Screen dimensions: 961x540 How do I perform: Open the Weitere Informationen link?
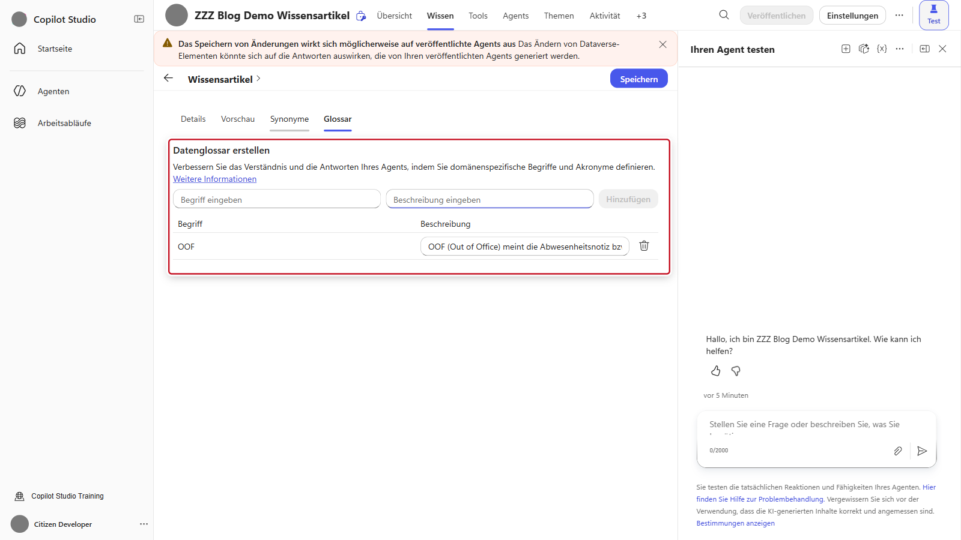coord(215,179)
